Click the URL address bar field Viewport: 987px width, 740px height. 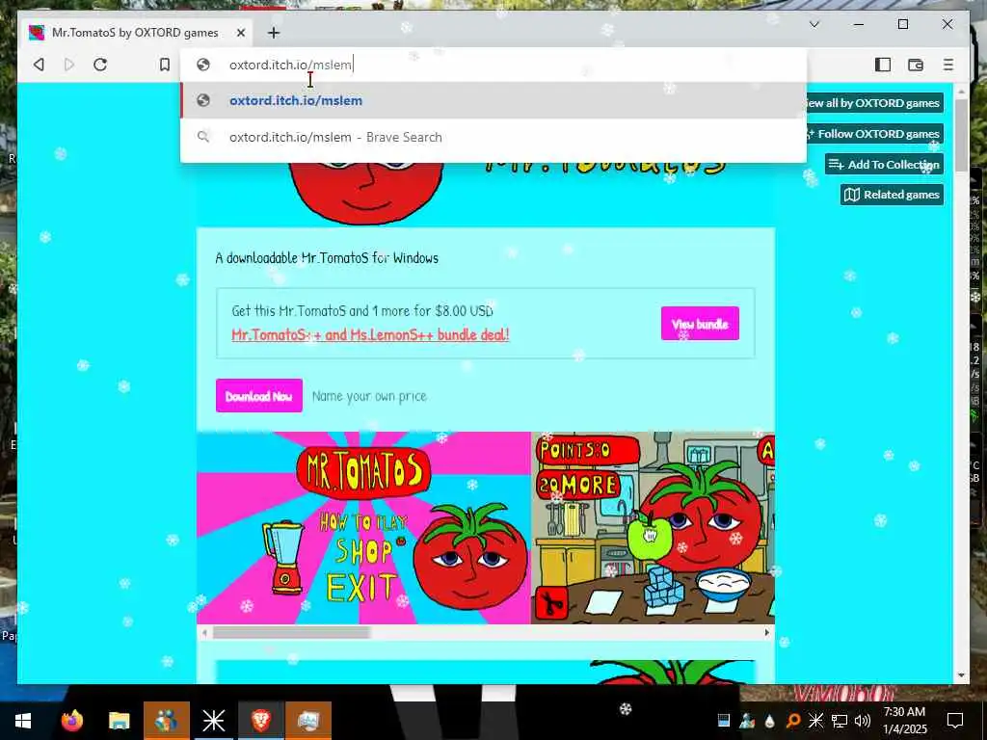point(493,65)
